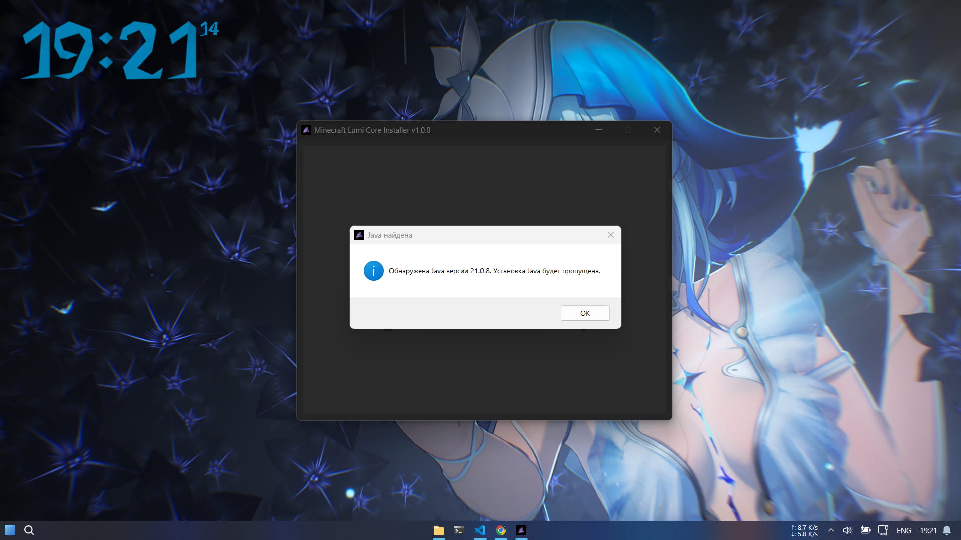Click the installer logo in the main window title bar

coord(307,130)
